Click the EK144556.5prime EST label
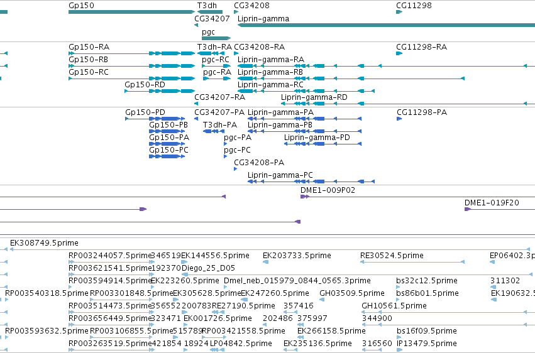 (215, 256)
